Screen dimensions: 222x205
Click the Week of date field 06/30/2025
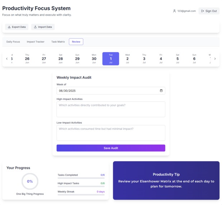click(111, 91)
